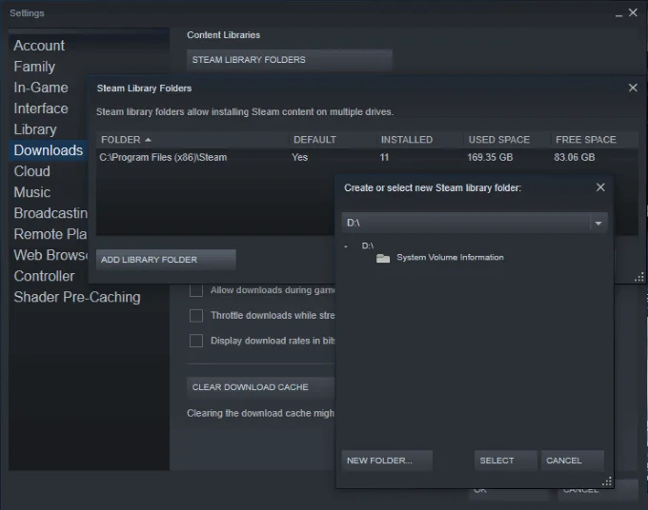Toggle Throttle downloads while streaming checkbox
The height and width of the screenshot is (510, 648).
tap(196, 316)
